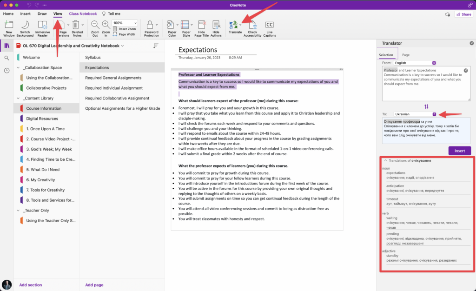Open the Class Notebook tab
476x291 pixels.
[x=83, y=13]
